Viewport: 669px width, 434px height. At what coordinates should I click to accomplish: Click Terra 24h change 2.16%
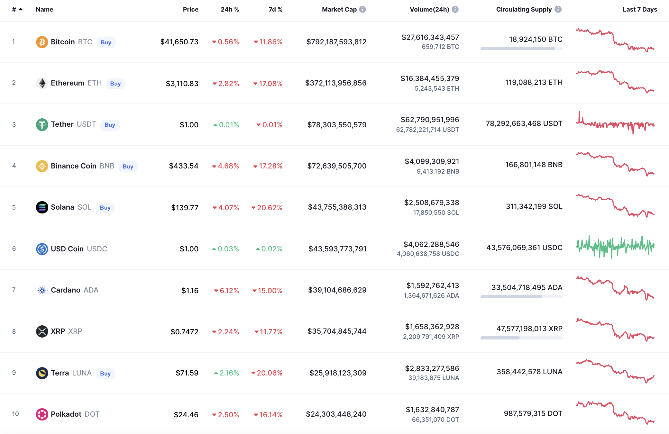click(x=226, y=373)
